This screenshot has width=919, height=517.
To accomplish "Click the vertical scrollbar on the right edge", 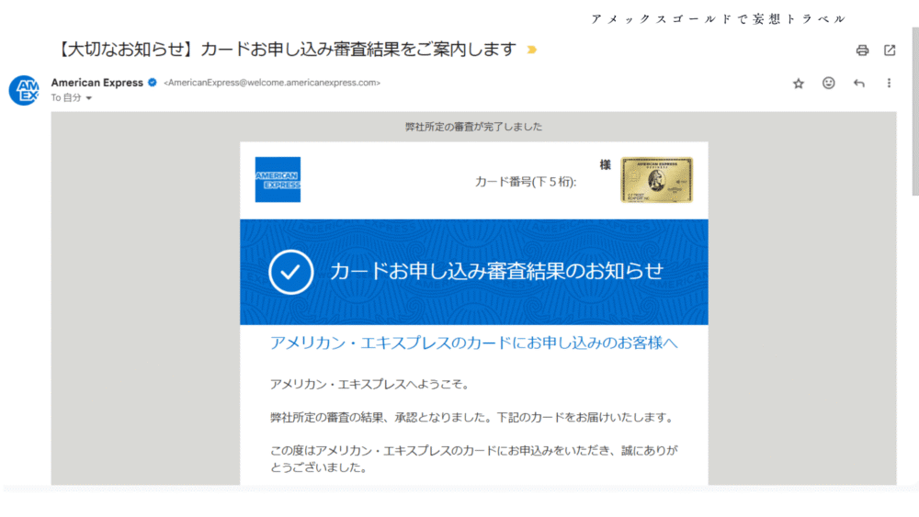I will (x=915, y=111).
